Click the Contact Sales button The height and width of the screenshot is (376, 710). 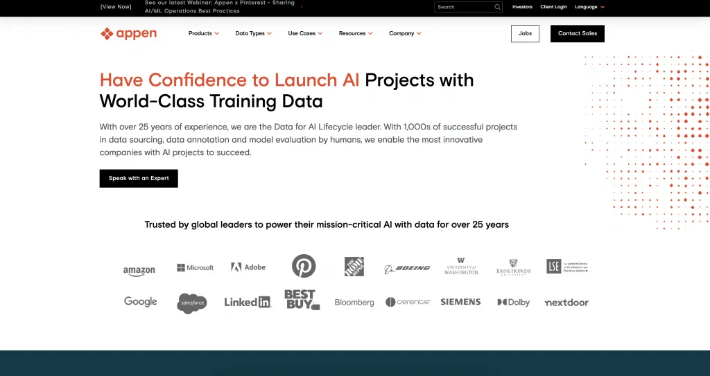pos(578,33)
